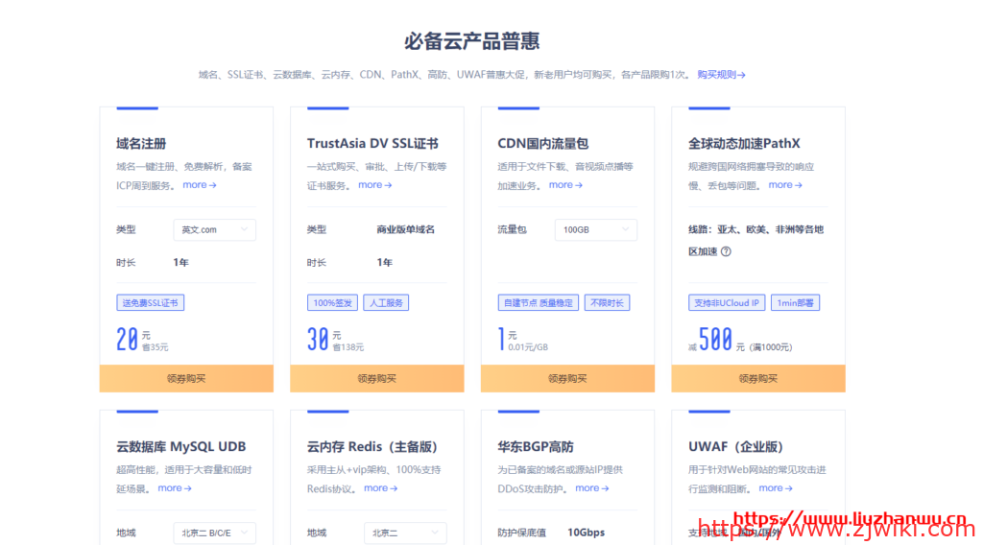Click the help question-mark icon beside 区加速
The width and height of the screenshot is (983, 545).
click(x=726, y=251)
